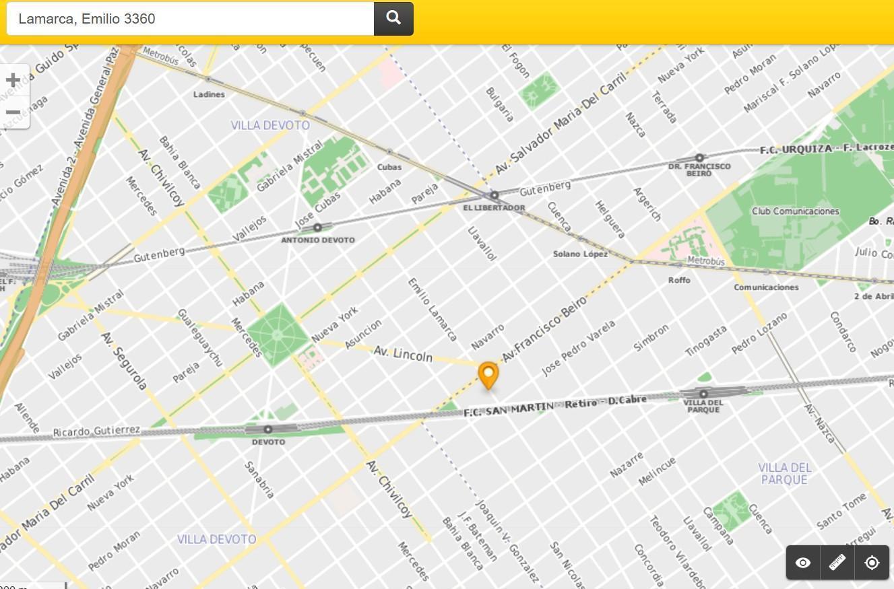Click the El Libertador station marker
The image size is (894, 589).
point(494,195)
